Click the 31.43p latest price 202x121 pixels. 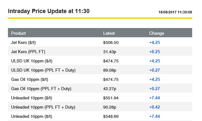(x=110, y=52)
